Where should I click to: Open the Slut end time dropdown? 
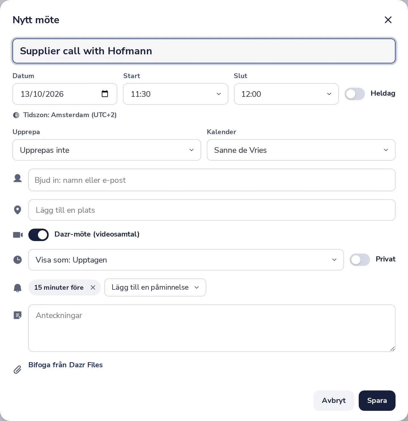286,94
